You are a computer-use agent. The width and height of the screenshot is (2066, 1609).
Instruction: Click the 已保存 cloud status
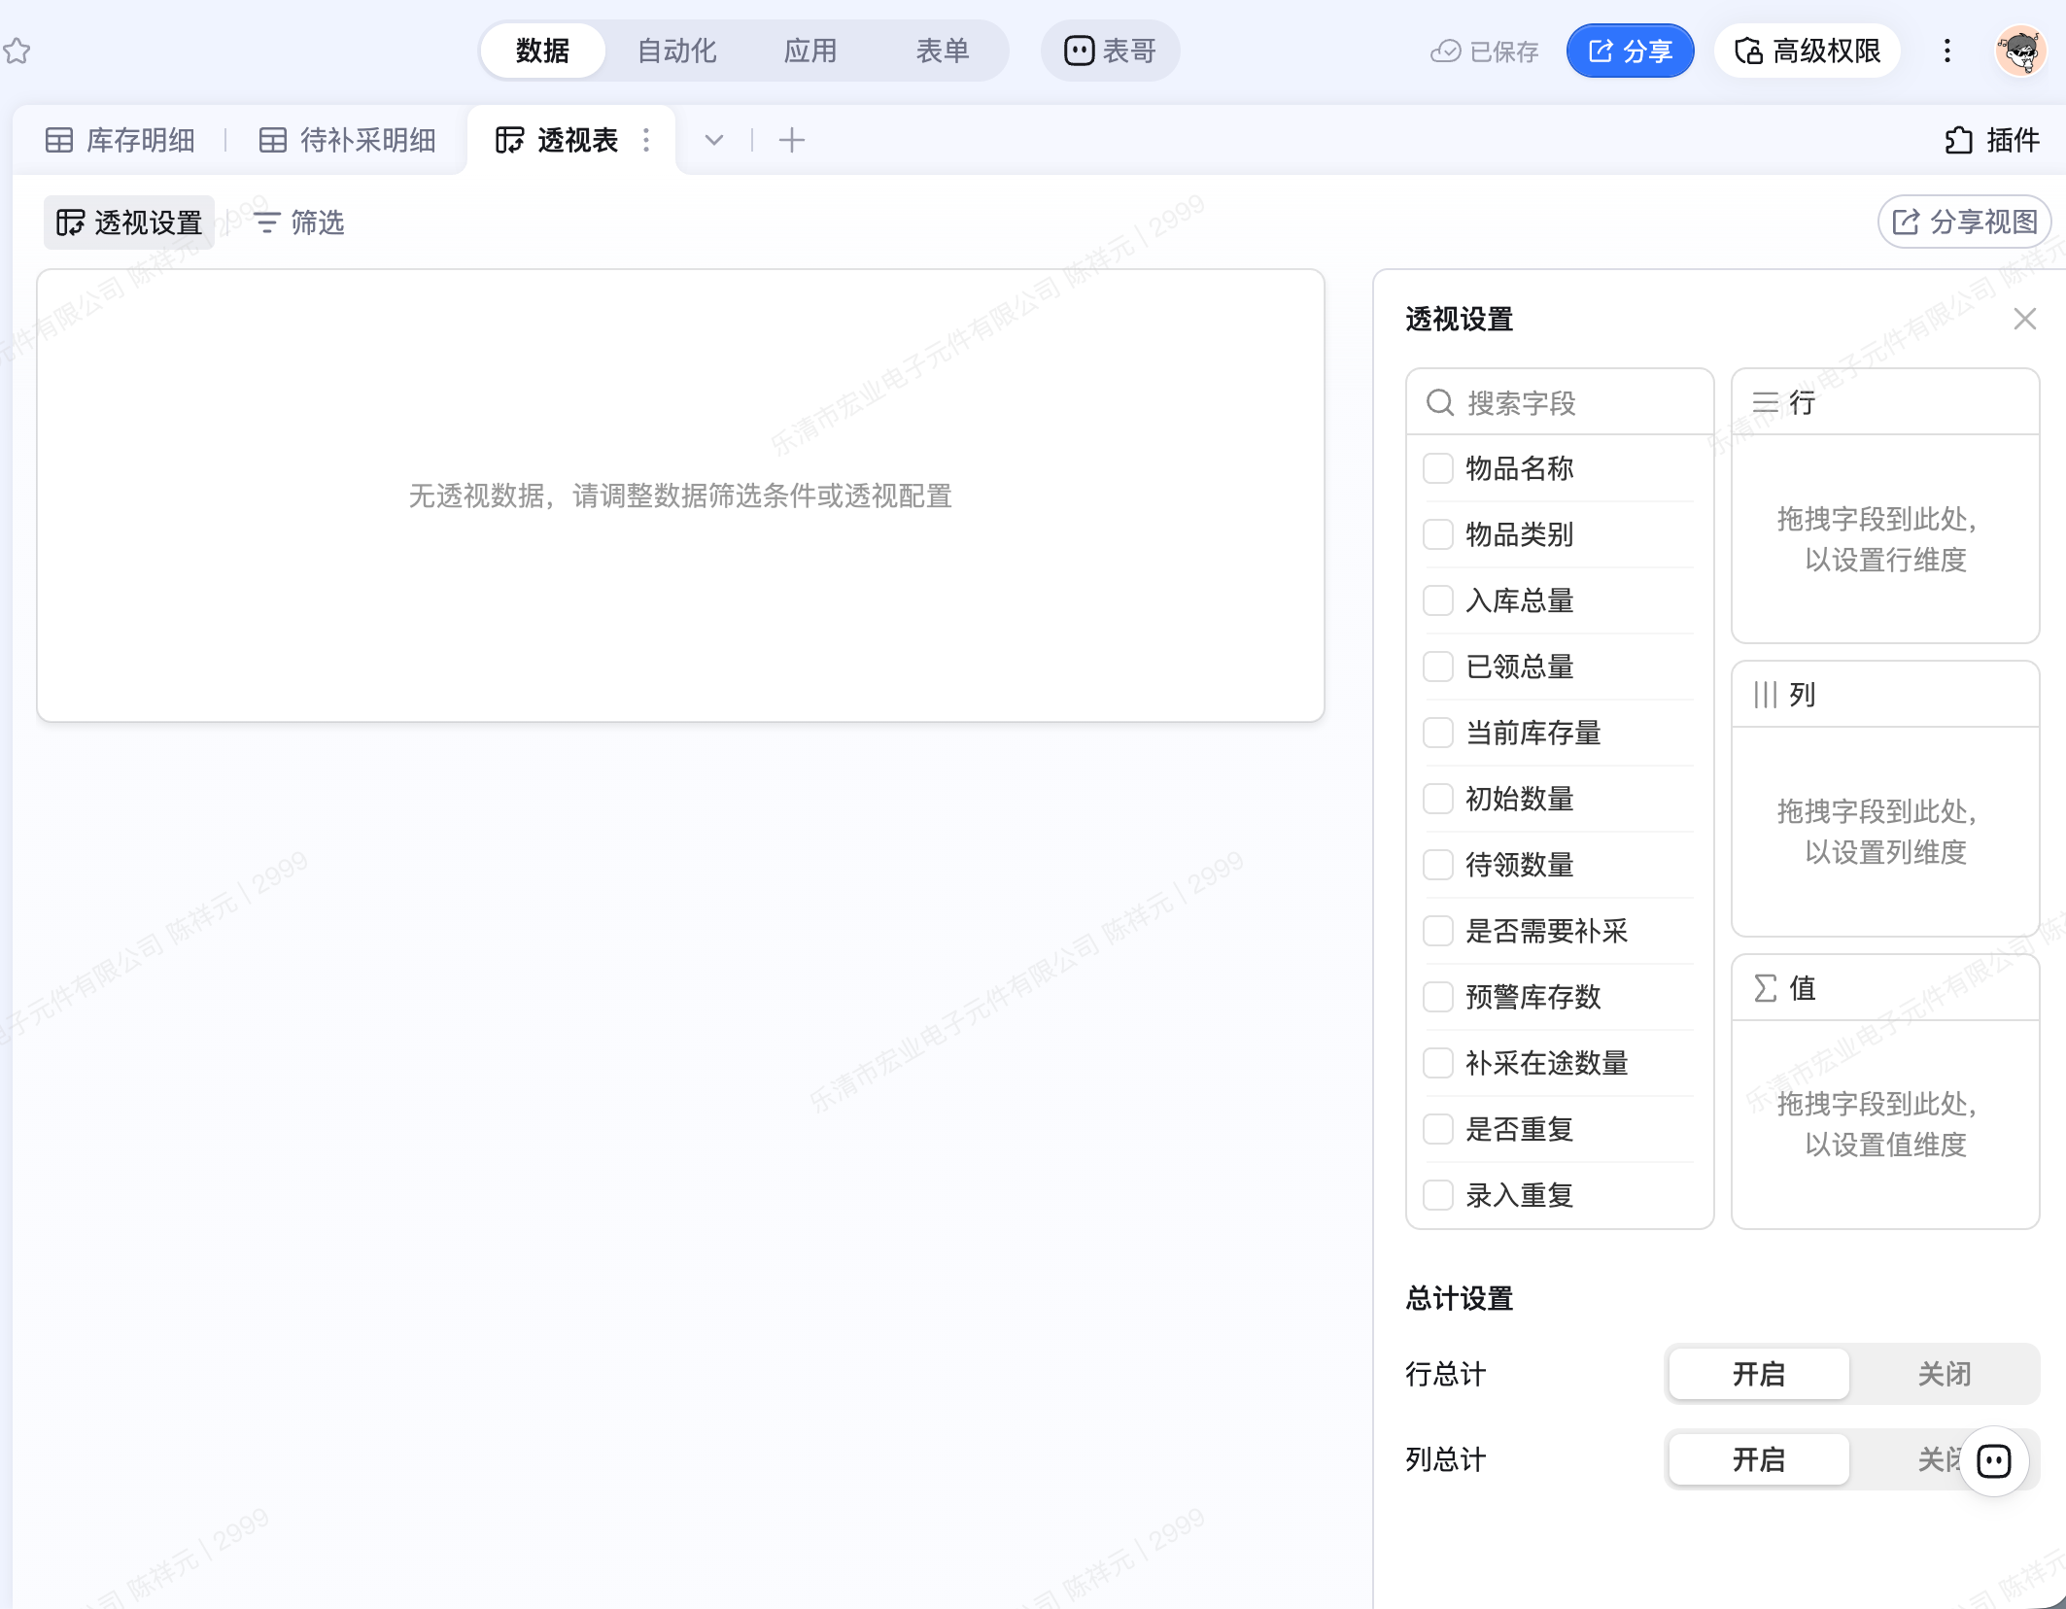tap(1484, 51)
